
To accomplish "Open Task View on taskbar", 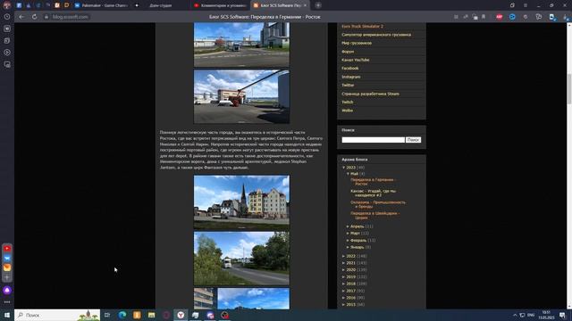I will (x=107, y=315).
